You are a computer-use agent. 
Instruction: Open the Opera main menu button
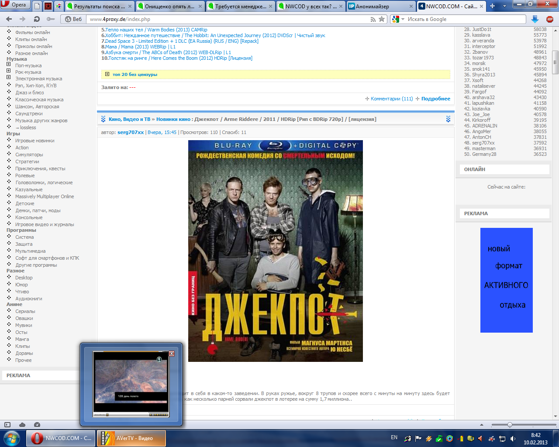(14, 5)
